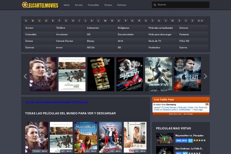Open the Inicio menu item
This screenshot has height=154, width=231.
coord(67,5)
